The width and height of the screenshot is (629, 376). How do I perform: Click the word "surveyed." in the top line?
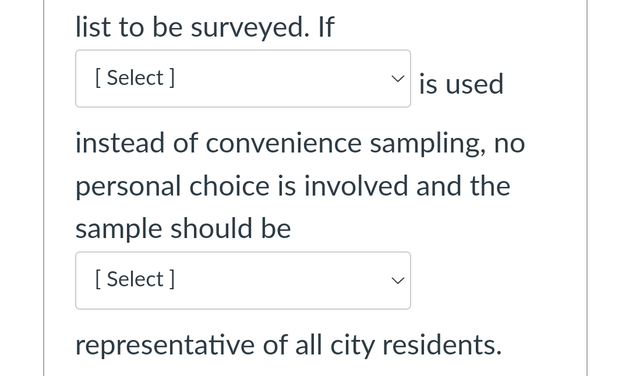click(x=250, y=28)
